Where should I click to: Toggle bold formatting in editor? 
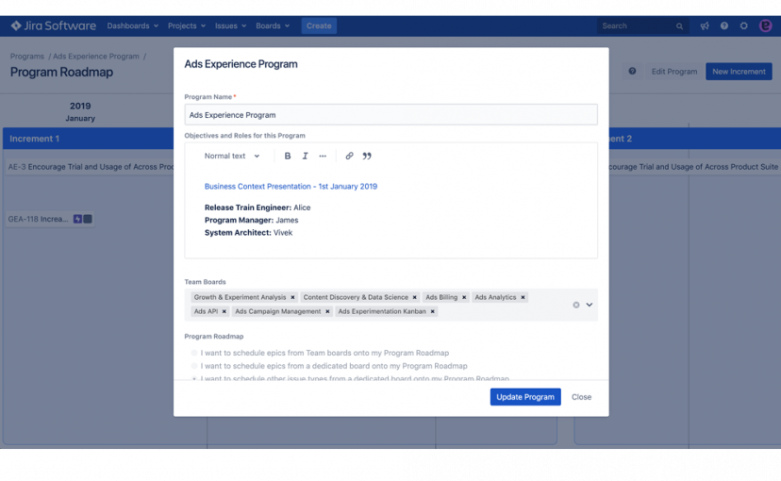point(288,156)
